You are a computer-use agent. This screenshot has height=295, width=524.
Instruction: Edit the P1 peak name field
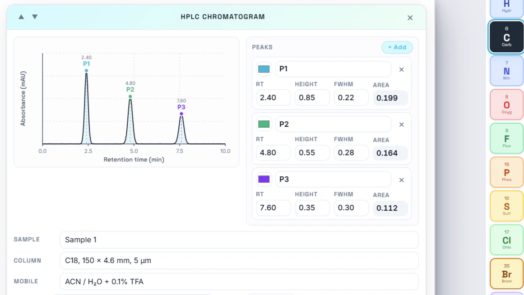[x=333, y=69]
